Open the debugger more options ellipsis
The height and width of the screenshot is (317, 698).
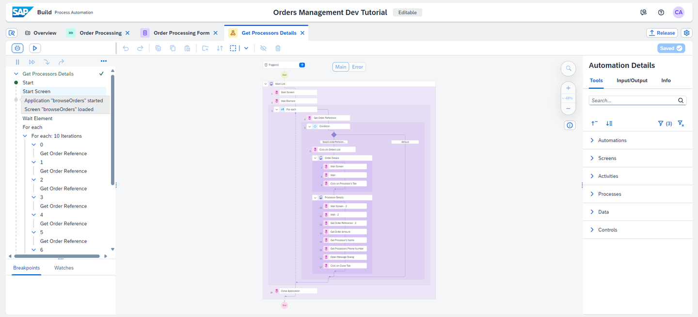[103, 62]
